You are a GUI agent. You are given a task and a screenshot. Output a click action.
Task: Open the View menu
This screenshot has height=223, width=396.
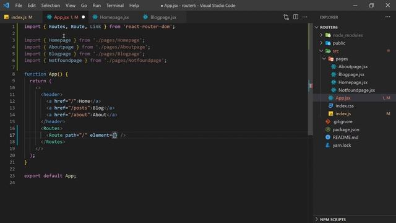70,6
